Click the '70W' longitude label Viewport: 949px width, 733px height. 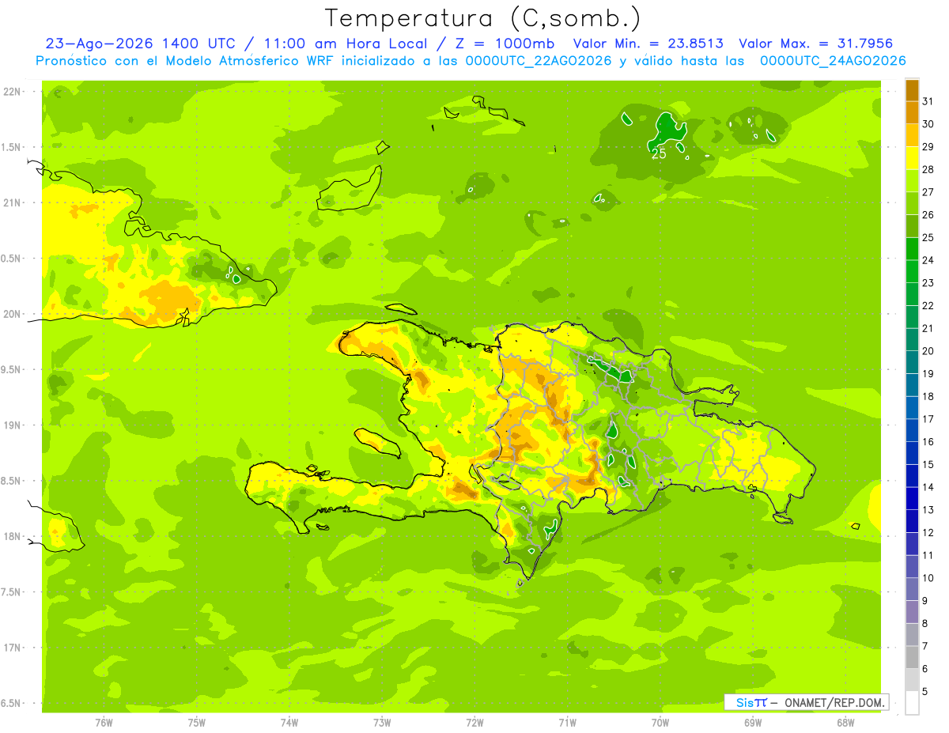coord(660,723)
